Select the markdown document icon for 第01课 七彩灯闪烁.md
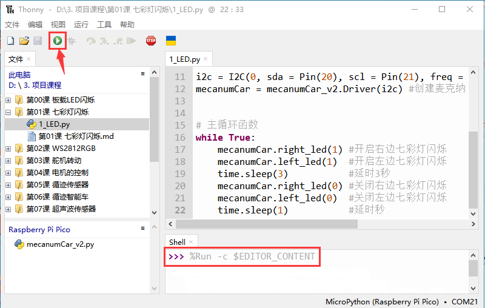 click(32, 136)
